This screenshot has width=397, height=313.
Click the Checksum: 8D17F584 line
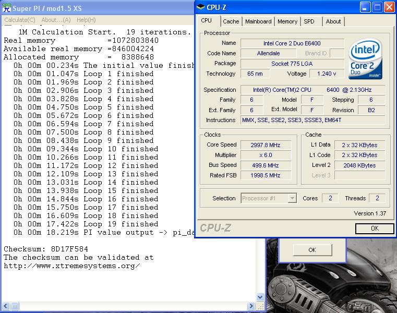point(46,249)
